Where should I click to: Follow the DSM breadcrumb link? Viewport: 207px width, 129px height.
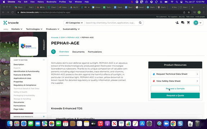(x=63, y=38)
